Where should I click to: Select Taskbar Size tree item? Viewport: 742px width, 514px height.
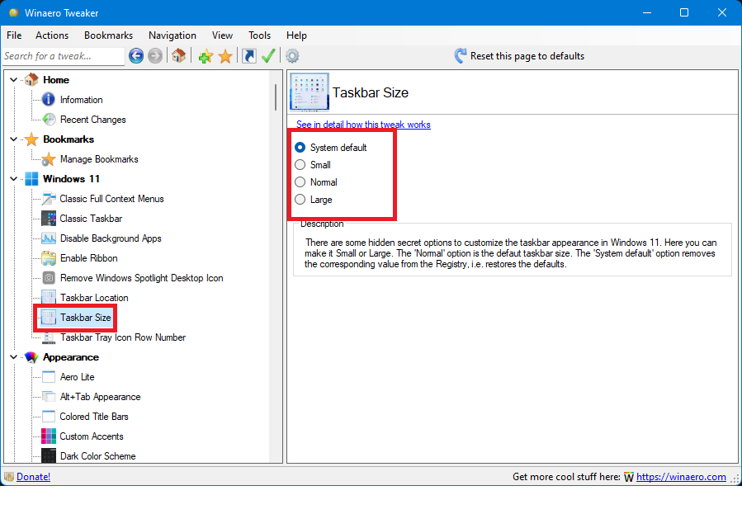pos(85,318)
